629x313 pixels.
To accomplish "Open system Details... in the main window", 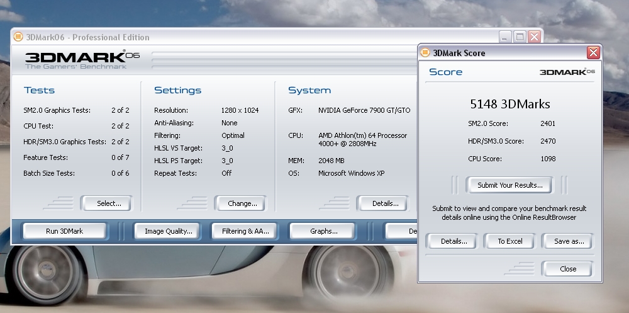I will 382,203.
